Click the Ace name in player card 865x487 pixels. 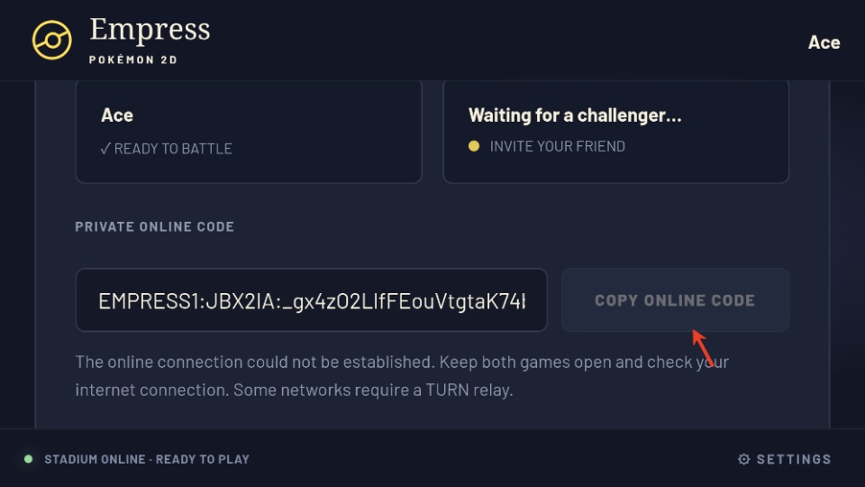117,115
